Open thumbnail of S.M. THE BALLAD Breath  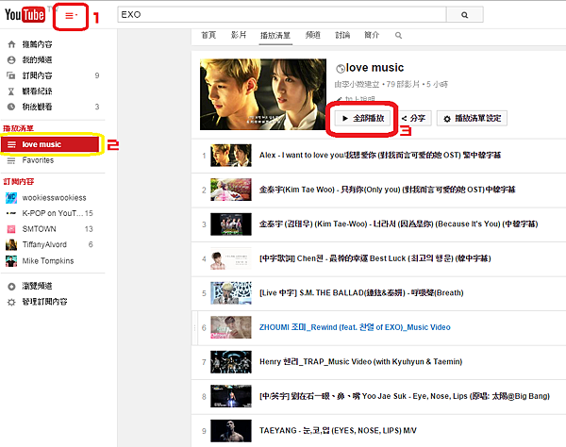pos(231,293)
